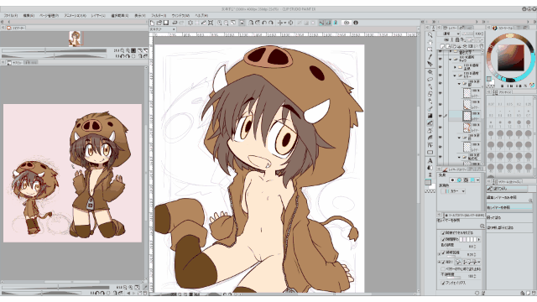Click the Save icon in the command bar
Viewport: 537px width, 302px height.
[x=166, y=23]
